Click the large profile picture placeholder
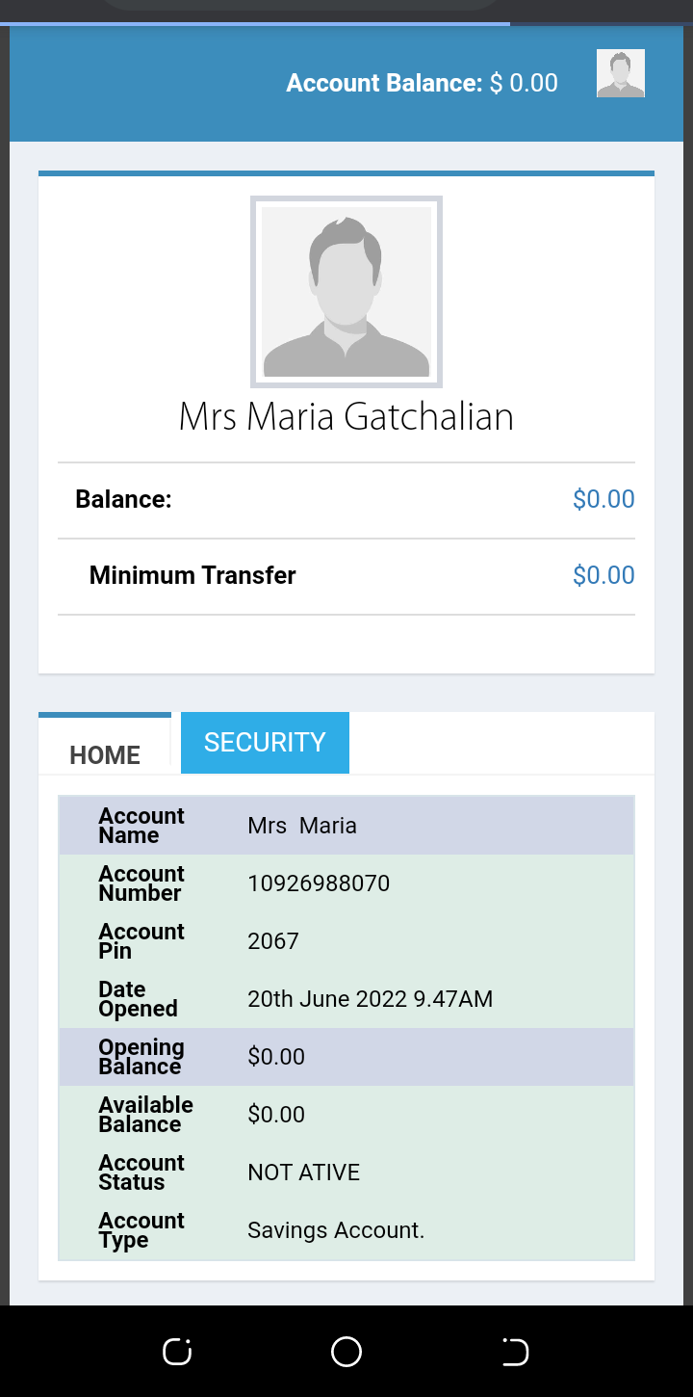Screen dimensions: 693x1397 [346, 291]
